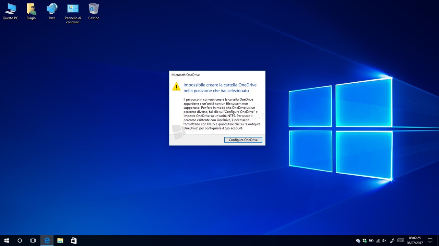Open the Questo PC desktop icon
The height and width of the screenshot is (246, 439).
[10, 11]
